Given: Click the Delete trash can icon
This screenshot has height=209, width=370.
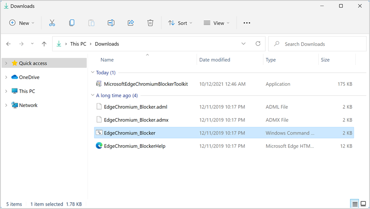Looking at the screenshot, I should pos(150,23).
